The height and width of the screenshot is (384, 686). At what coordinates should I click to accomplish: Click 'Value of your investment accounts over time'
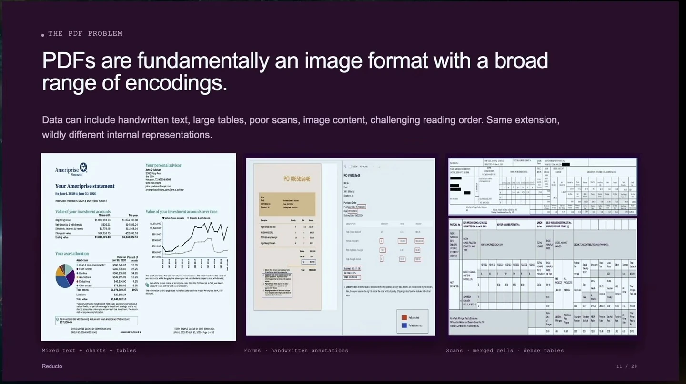(x=182, y=212)
